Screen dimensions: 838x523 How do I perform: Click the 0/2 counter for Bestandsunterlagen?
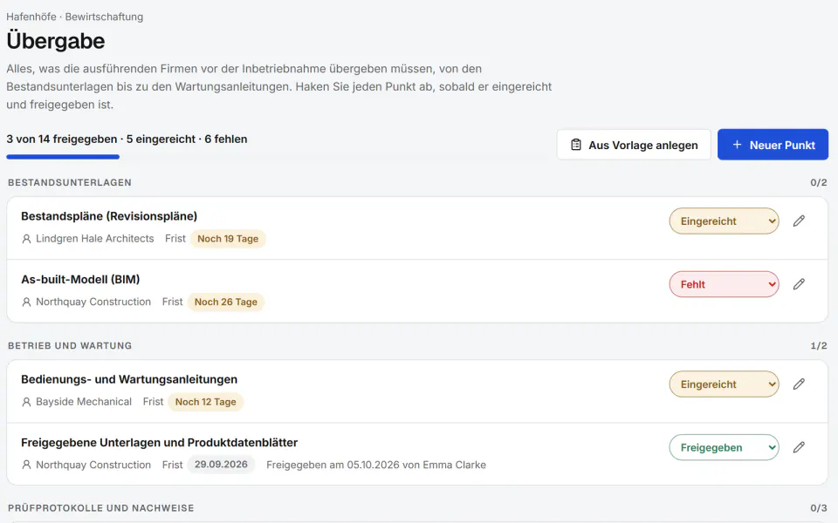click(x=818, y=182)
